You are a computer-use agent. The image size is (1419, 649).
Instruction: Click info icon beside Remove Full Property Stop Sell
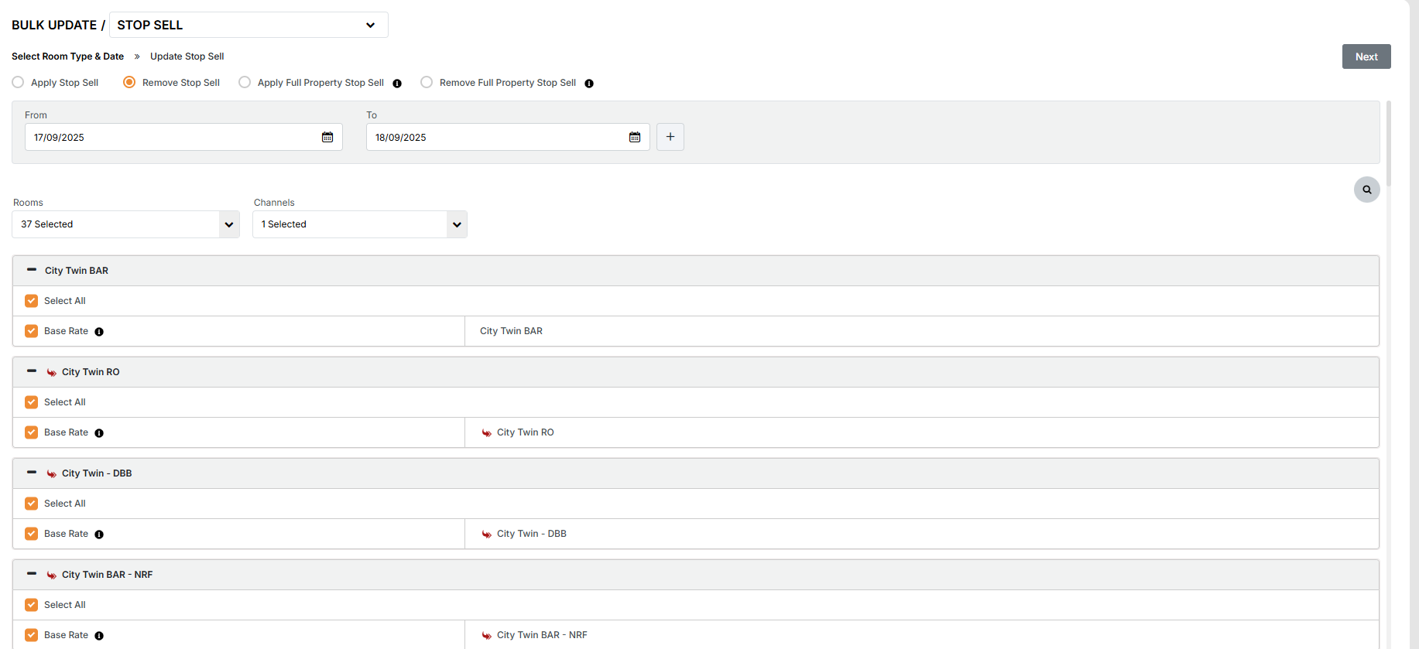click(589, 84)
